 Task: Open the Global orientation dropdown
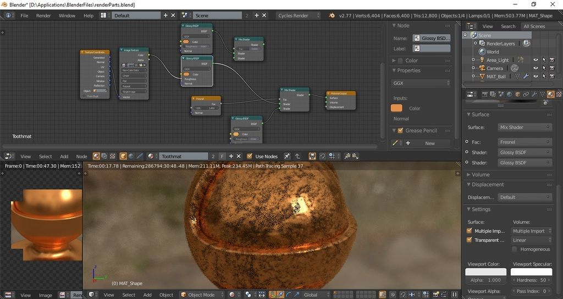(x=315, y=295)
